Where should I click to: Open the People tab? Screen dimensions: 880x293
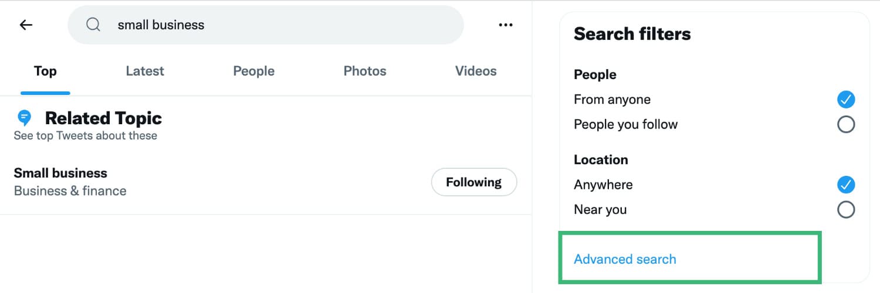pyautogui.click(x=253, y=71)
